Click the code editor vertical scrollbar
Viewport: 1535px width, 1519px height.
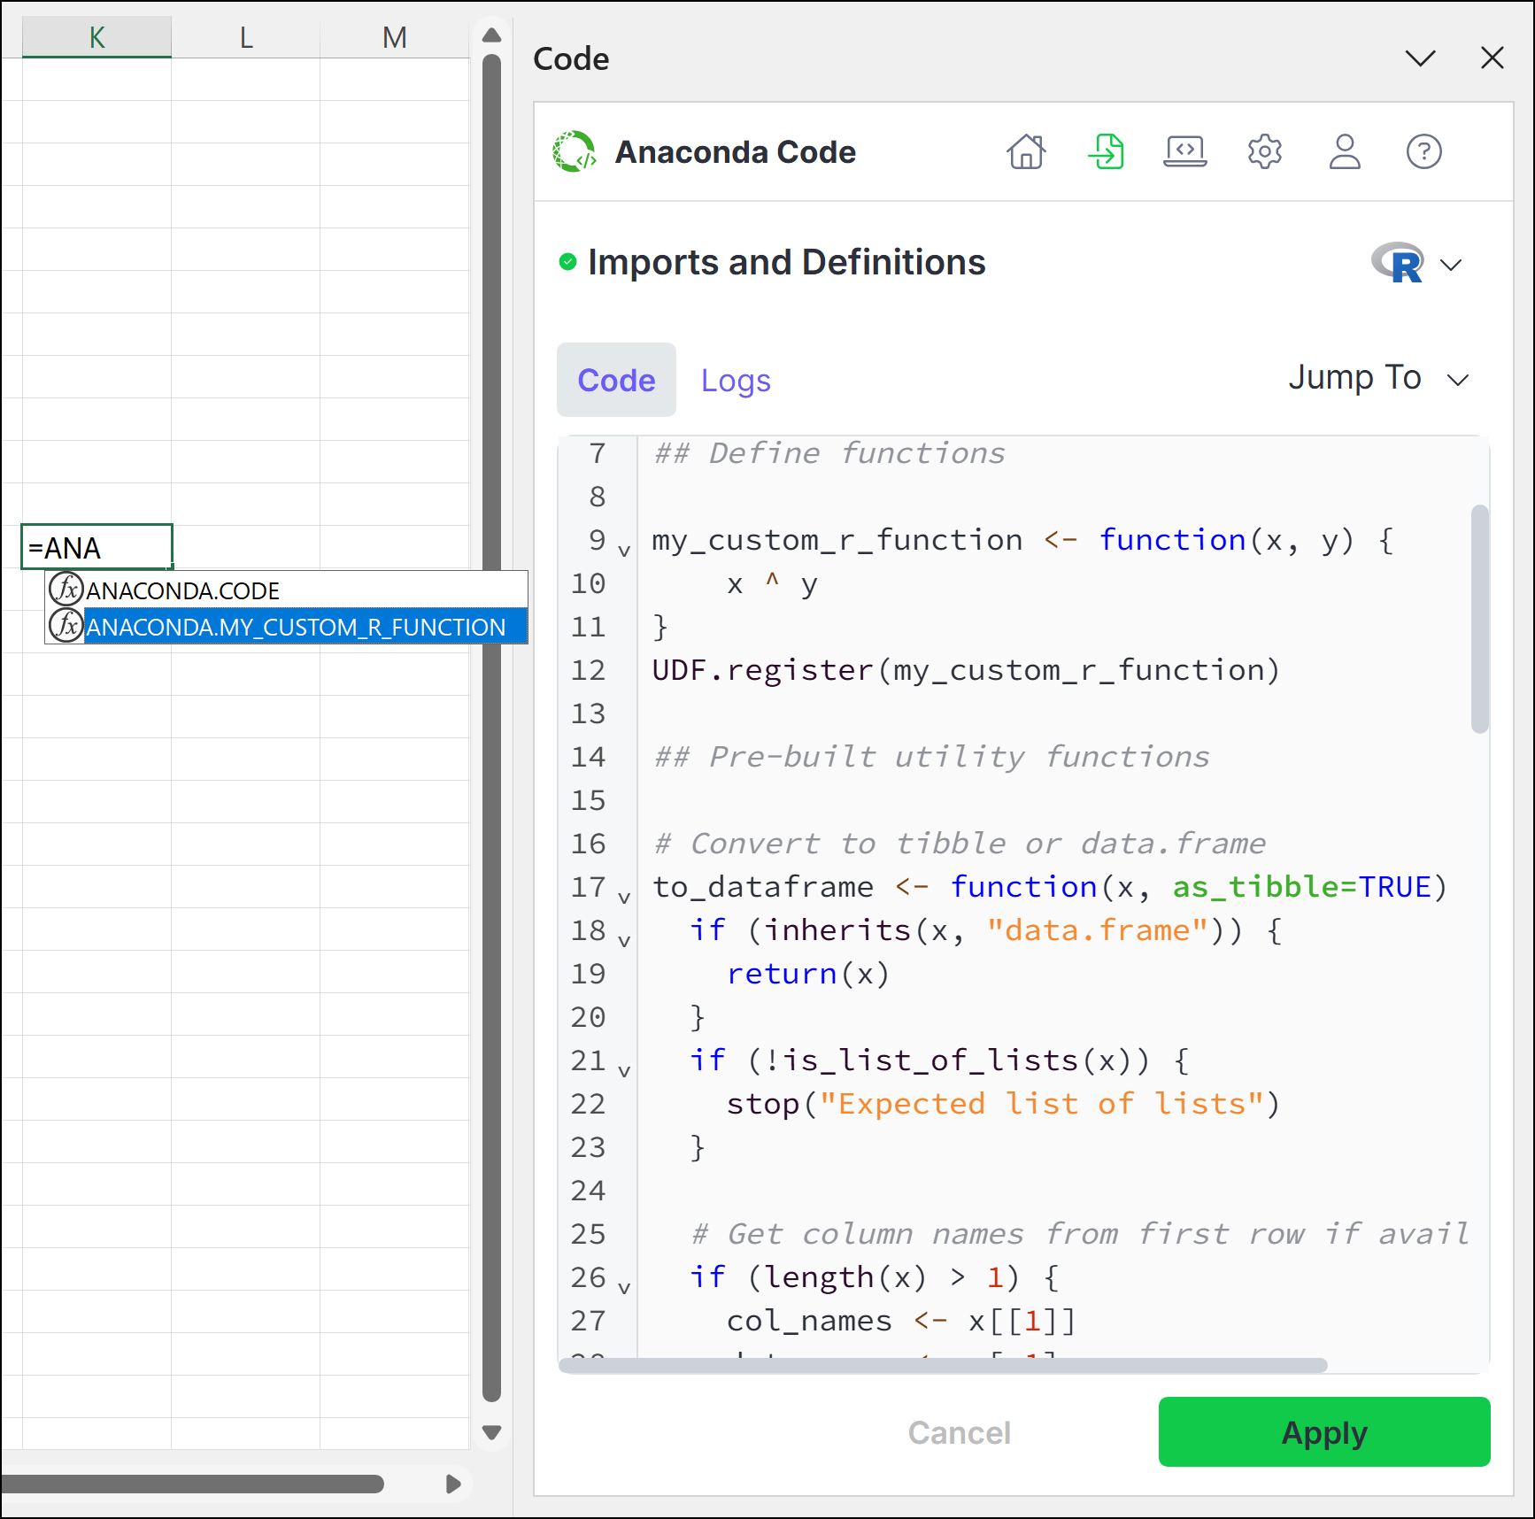pyautogui.click(x=1479, y=619)
